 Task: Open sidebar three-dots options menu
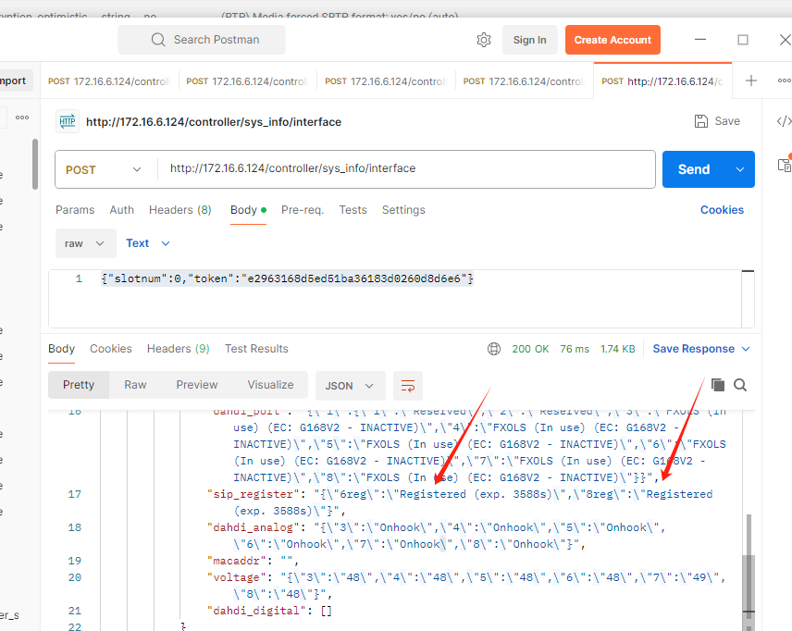click(x=22, y=118)
